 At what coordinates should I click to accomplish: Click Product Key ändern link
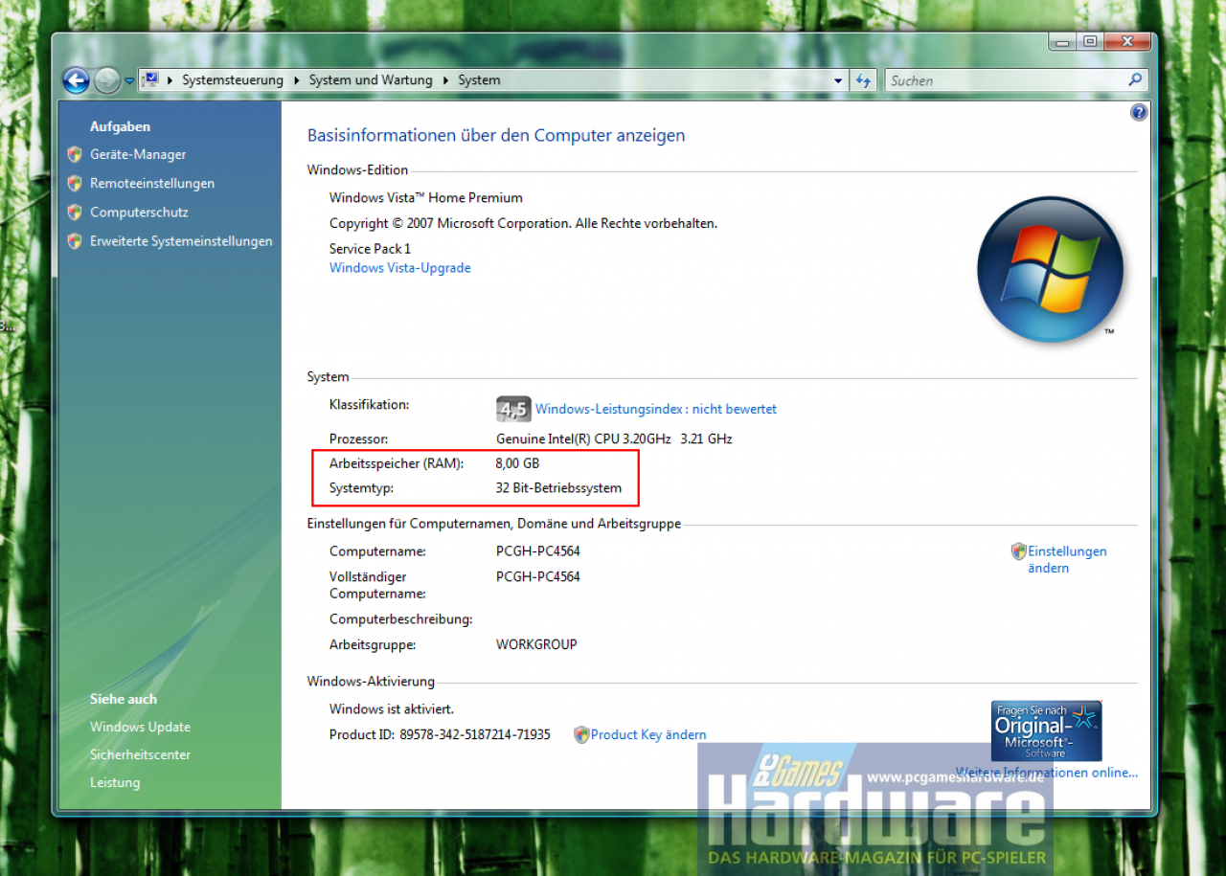coord(648,735)
